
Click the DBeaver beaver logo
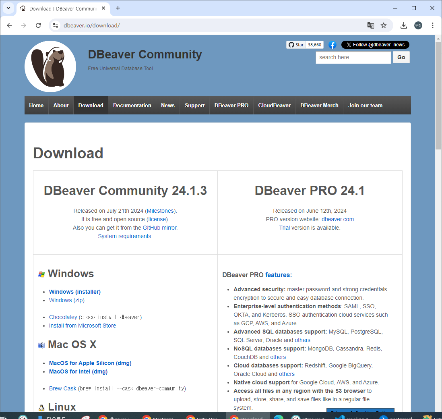tap(50, 66)
